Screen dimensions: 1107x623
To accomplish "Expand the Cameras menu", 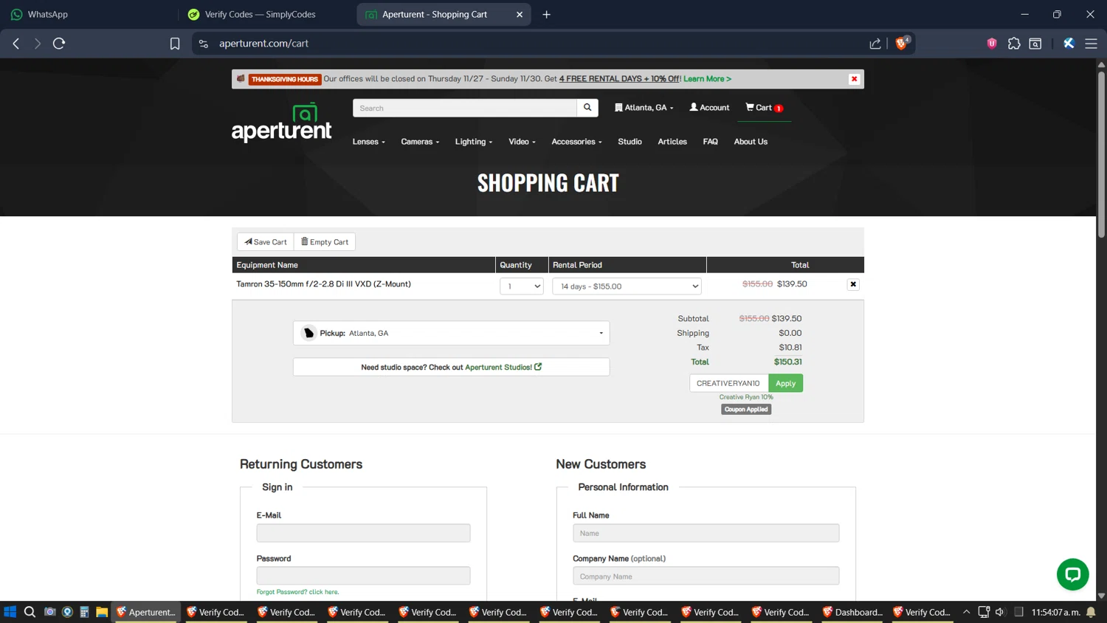I will click(x=420, y=142).
